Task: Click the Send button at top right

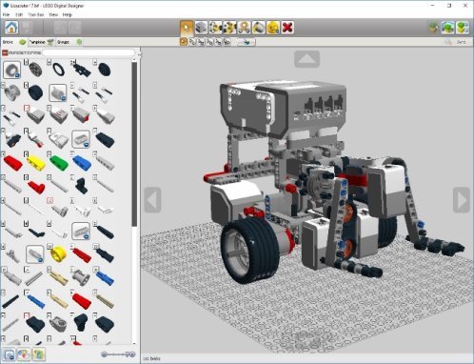Action: click(456, 42)
